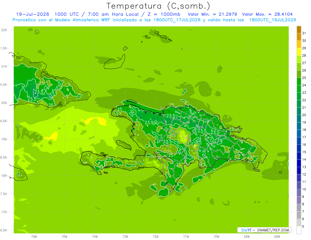Click the yellow 28 legend color swatch

click(x=299, y=52)
